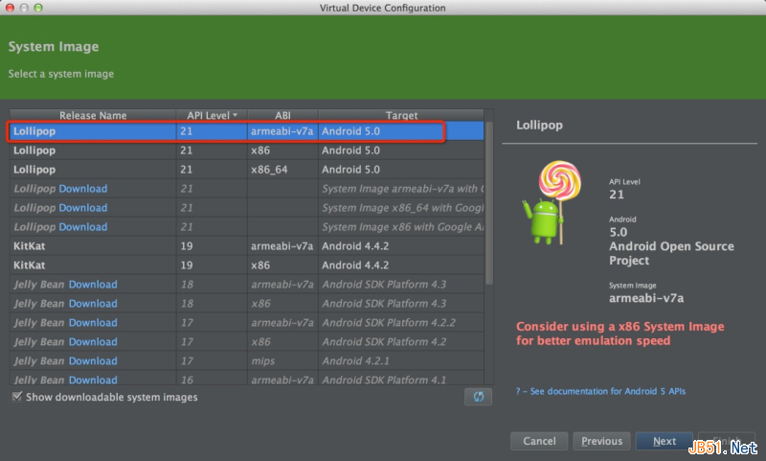The width and height of the screenshot is (766, 461).
Task: Click the Next button
Action: click(665, 442)
